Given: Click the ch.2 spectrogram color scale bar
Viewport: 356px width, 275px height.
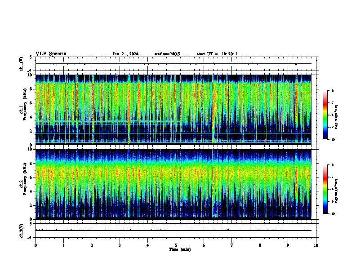Looking at the screenshot, I should click(x=325, y=189).
